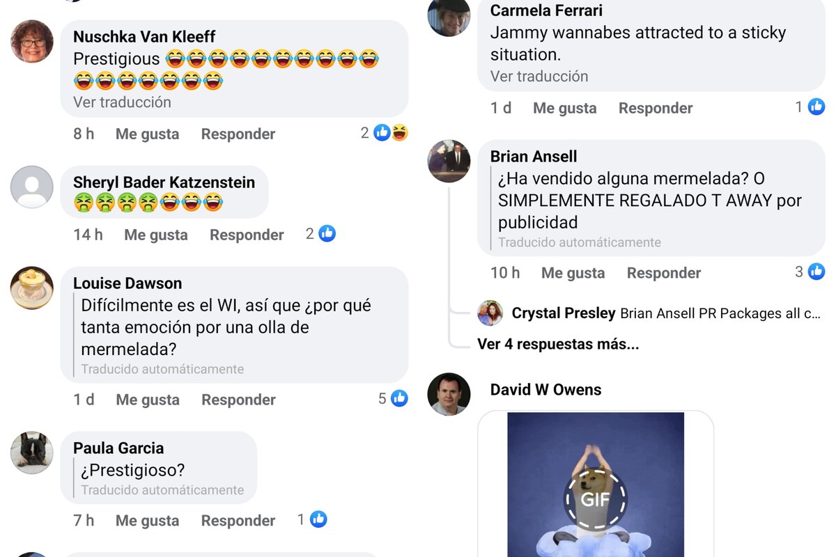Toggle Me gusta on Brian Ansell's comment
This screenshot has width=836, height=557.
tap(573, 273)
